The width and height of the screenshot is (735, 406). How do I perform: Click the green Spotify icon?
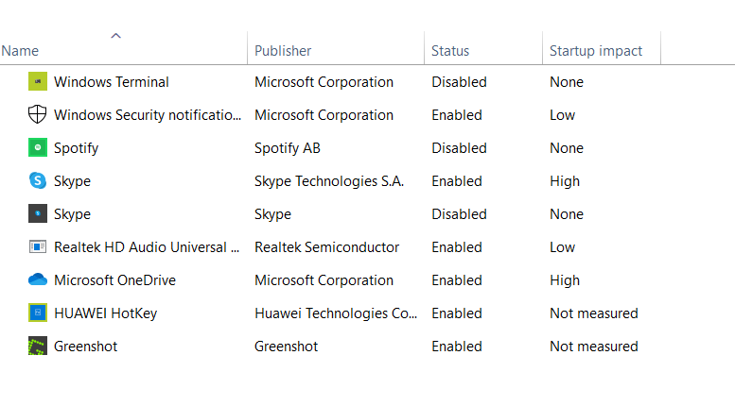pos(38,147)
